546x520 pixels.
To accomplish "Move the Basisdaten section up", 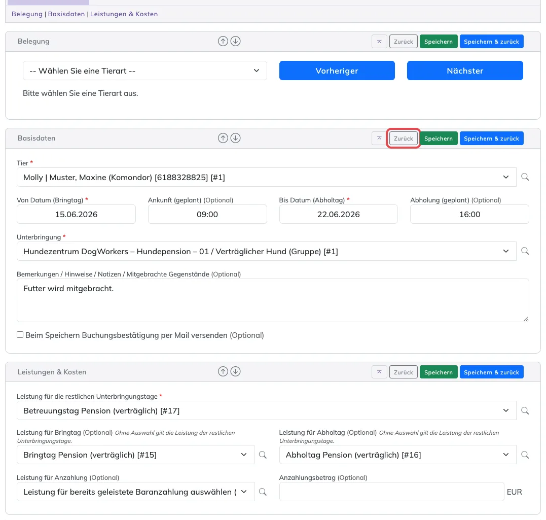I will pyautogui.click(x=223, y=138).
